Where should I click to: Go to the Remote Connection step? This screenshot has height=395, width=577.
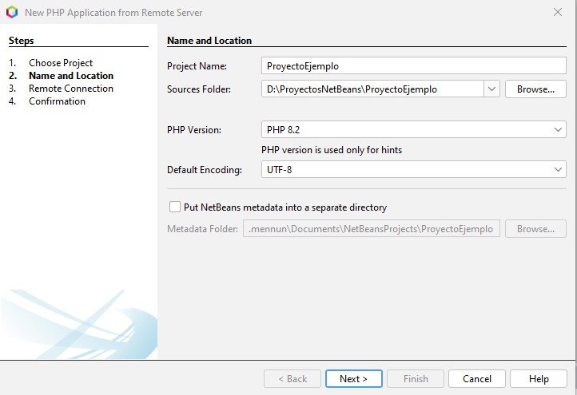click(x=70, y=89)
